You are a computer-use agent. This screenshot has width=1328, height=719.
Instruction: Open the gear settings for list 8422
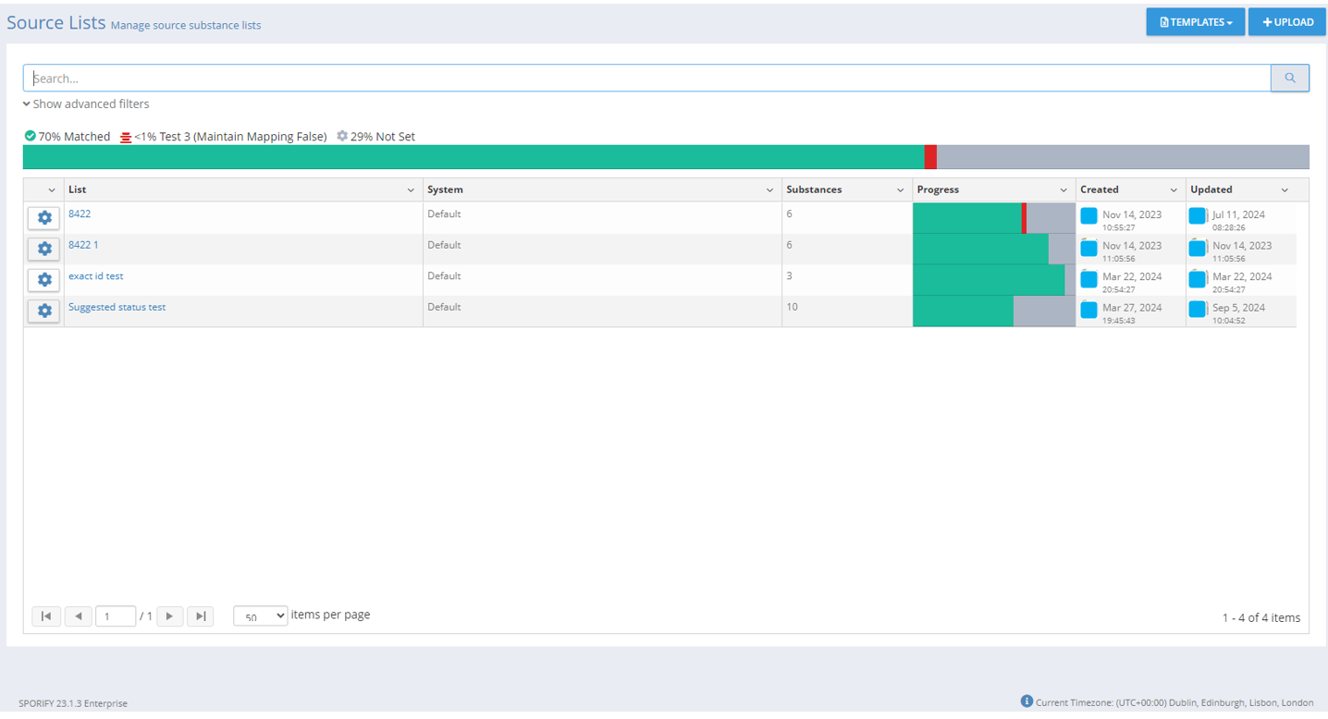pyautogui.click(x=43, y=218)
